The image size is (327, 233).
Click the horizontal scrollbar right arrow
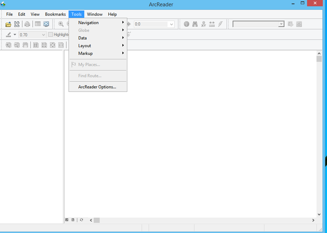[x=313, y=220]
